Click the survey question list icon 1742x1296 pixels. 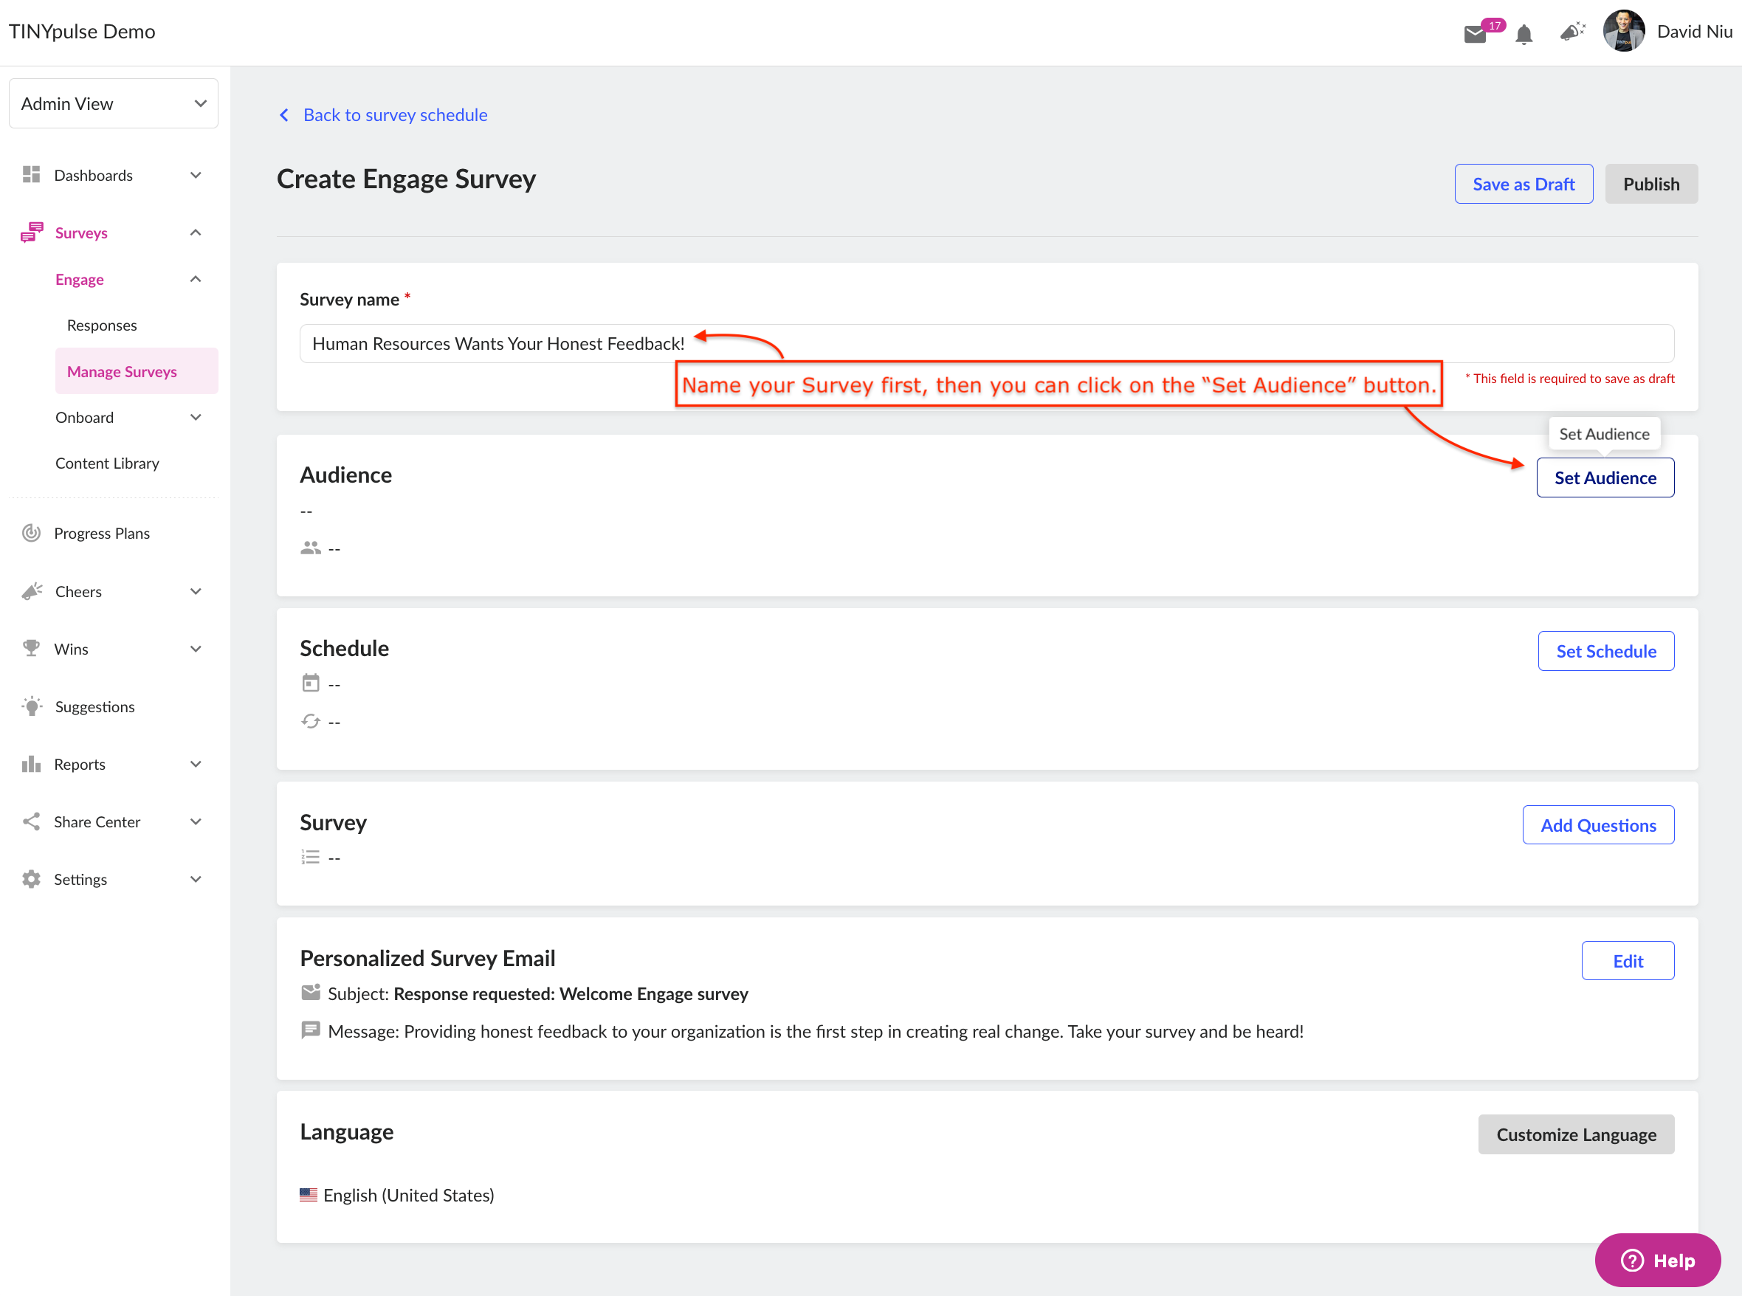[311, 857]
